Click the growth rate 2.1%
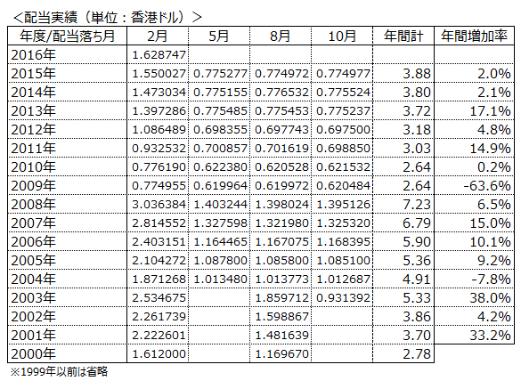This screenshot has height=389, width=521. coord(493,92)
